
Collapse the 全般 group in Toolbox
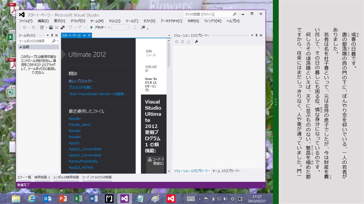[x=20, y=47]
